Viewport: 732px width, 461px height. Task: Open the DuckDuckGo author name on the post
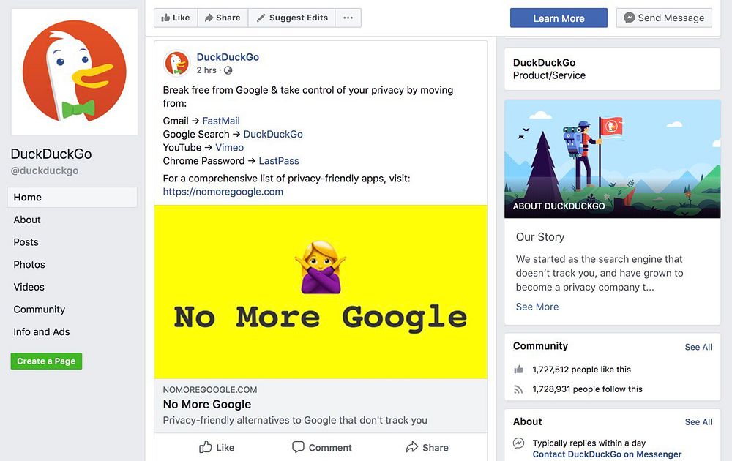pos(228,57)
